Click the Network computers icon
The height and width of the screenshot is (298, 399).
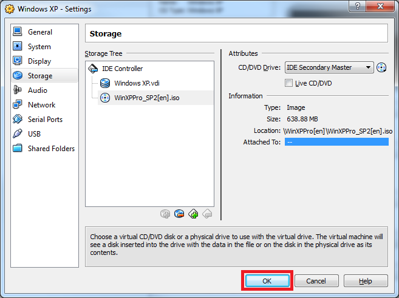tap(18, 104)
